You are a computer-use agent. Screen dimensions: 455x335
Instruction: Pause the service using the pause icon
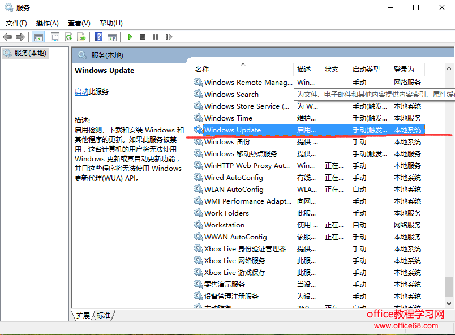[x=156, y=36]
